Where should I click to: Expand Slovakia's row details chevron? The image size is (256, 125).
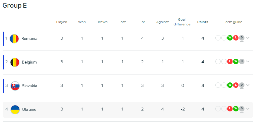coord(248,85)
